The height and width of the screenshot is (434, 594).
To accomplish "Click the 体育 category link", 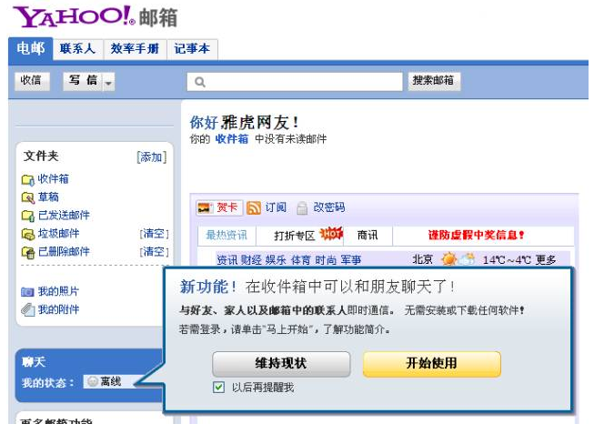I will click(301, 260).
